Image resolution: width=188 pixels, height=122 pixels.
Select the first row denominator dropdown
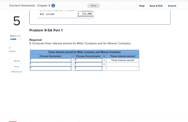click(89, 60)
